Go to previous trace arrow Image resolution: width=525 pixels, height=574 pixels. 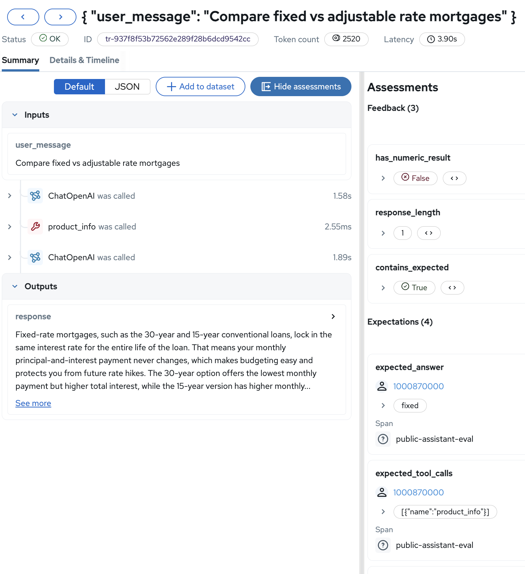tap(23, 17)
